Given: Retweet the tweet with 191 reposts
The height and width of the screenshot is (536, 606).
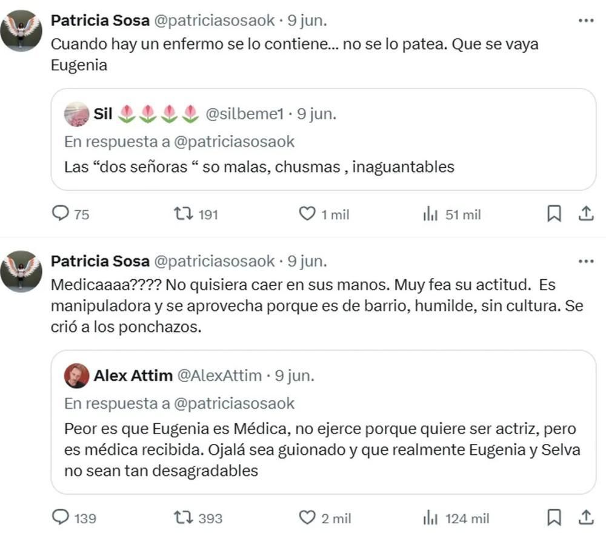Looking at the screenshot, I should [x=184, y=214].
